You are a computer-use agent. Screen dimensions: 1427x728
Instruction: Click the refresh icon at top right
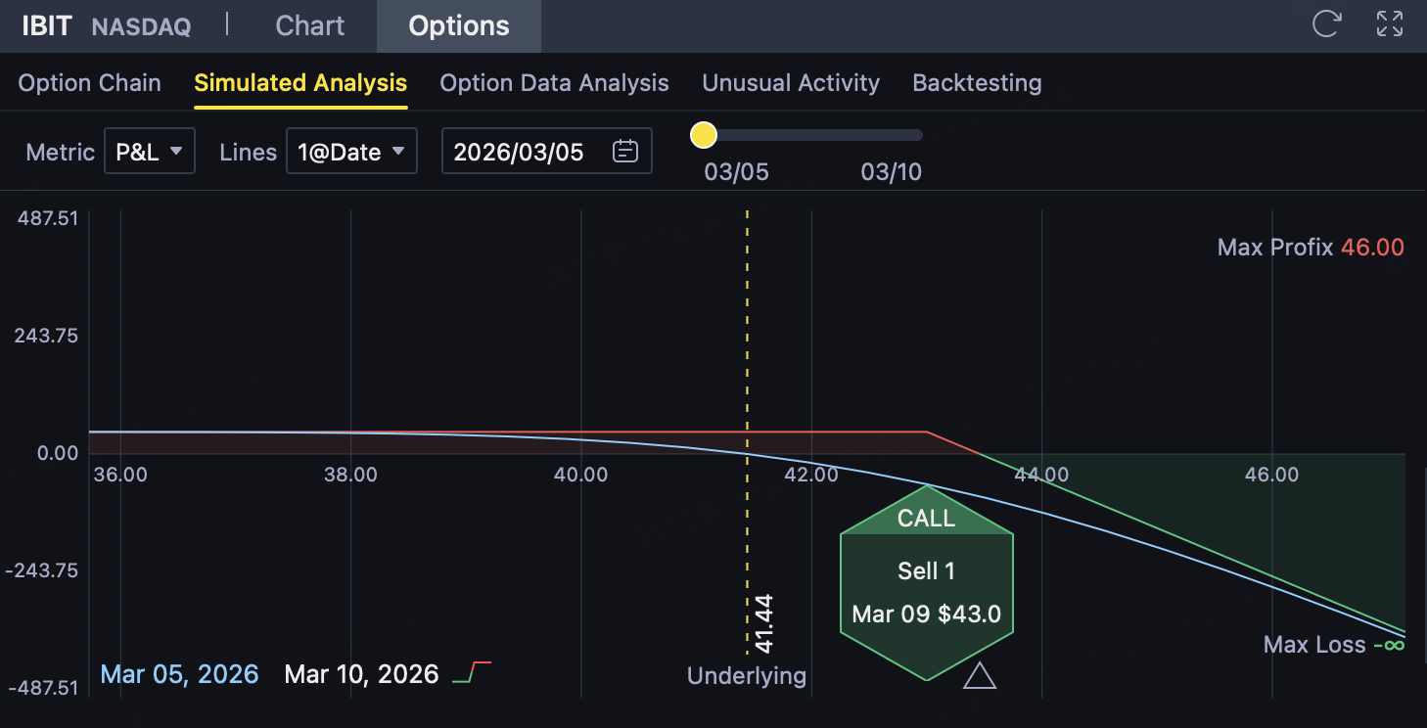pyautogui.click(x=1326, y=24)
